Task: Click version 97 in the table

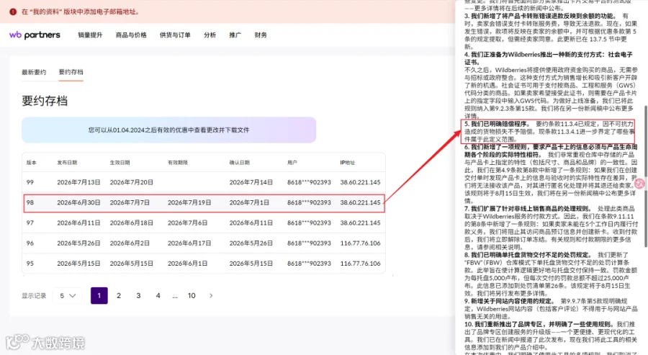Action: point(30,223)
